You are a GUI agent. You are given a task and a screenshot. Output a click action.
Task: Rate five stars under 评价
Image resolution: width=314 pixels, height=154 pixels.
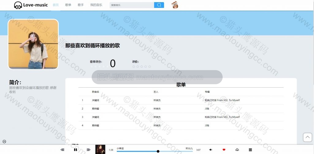click(x=149, y=67)
